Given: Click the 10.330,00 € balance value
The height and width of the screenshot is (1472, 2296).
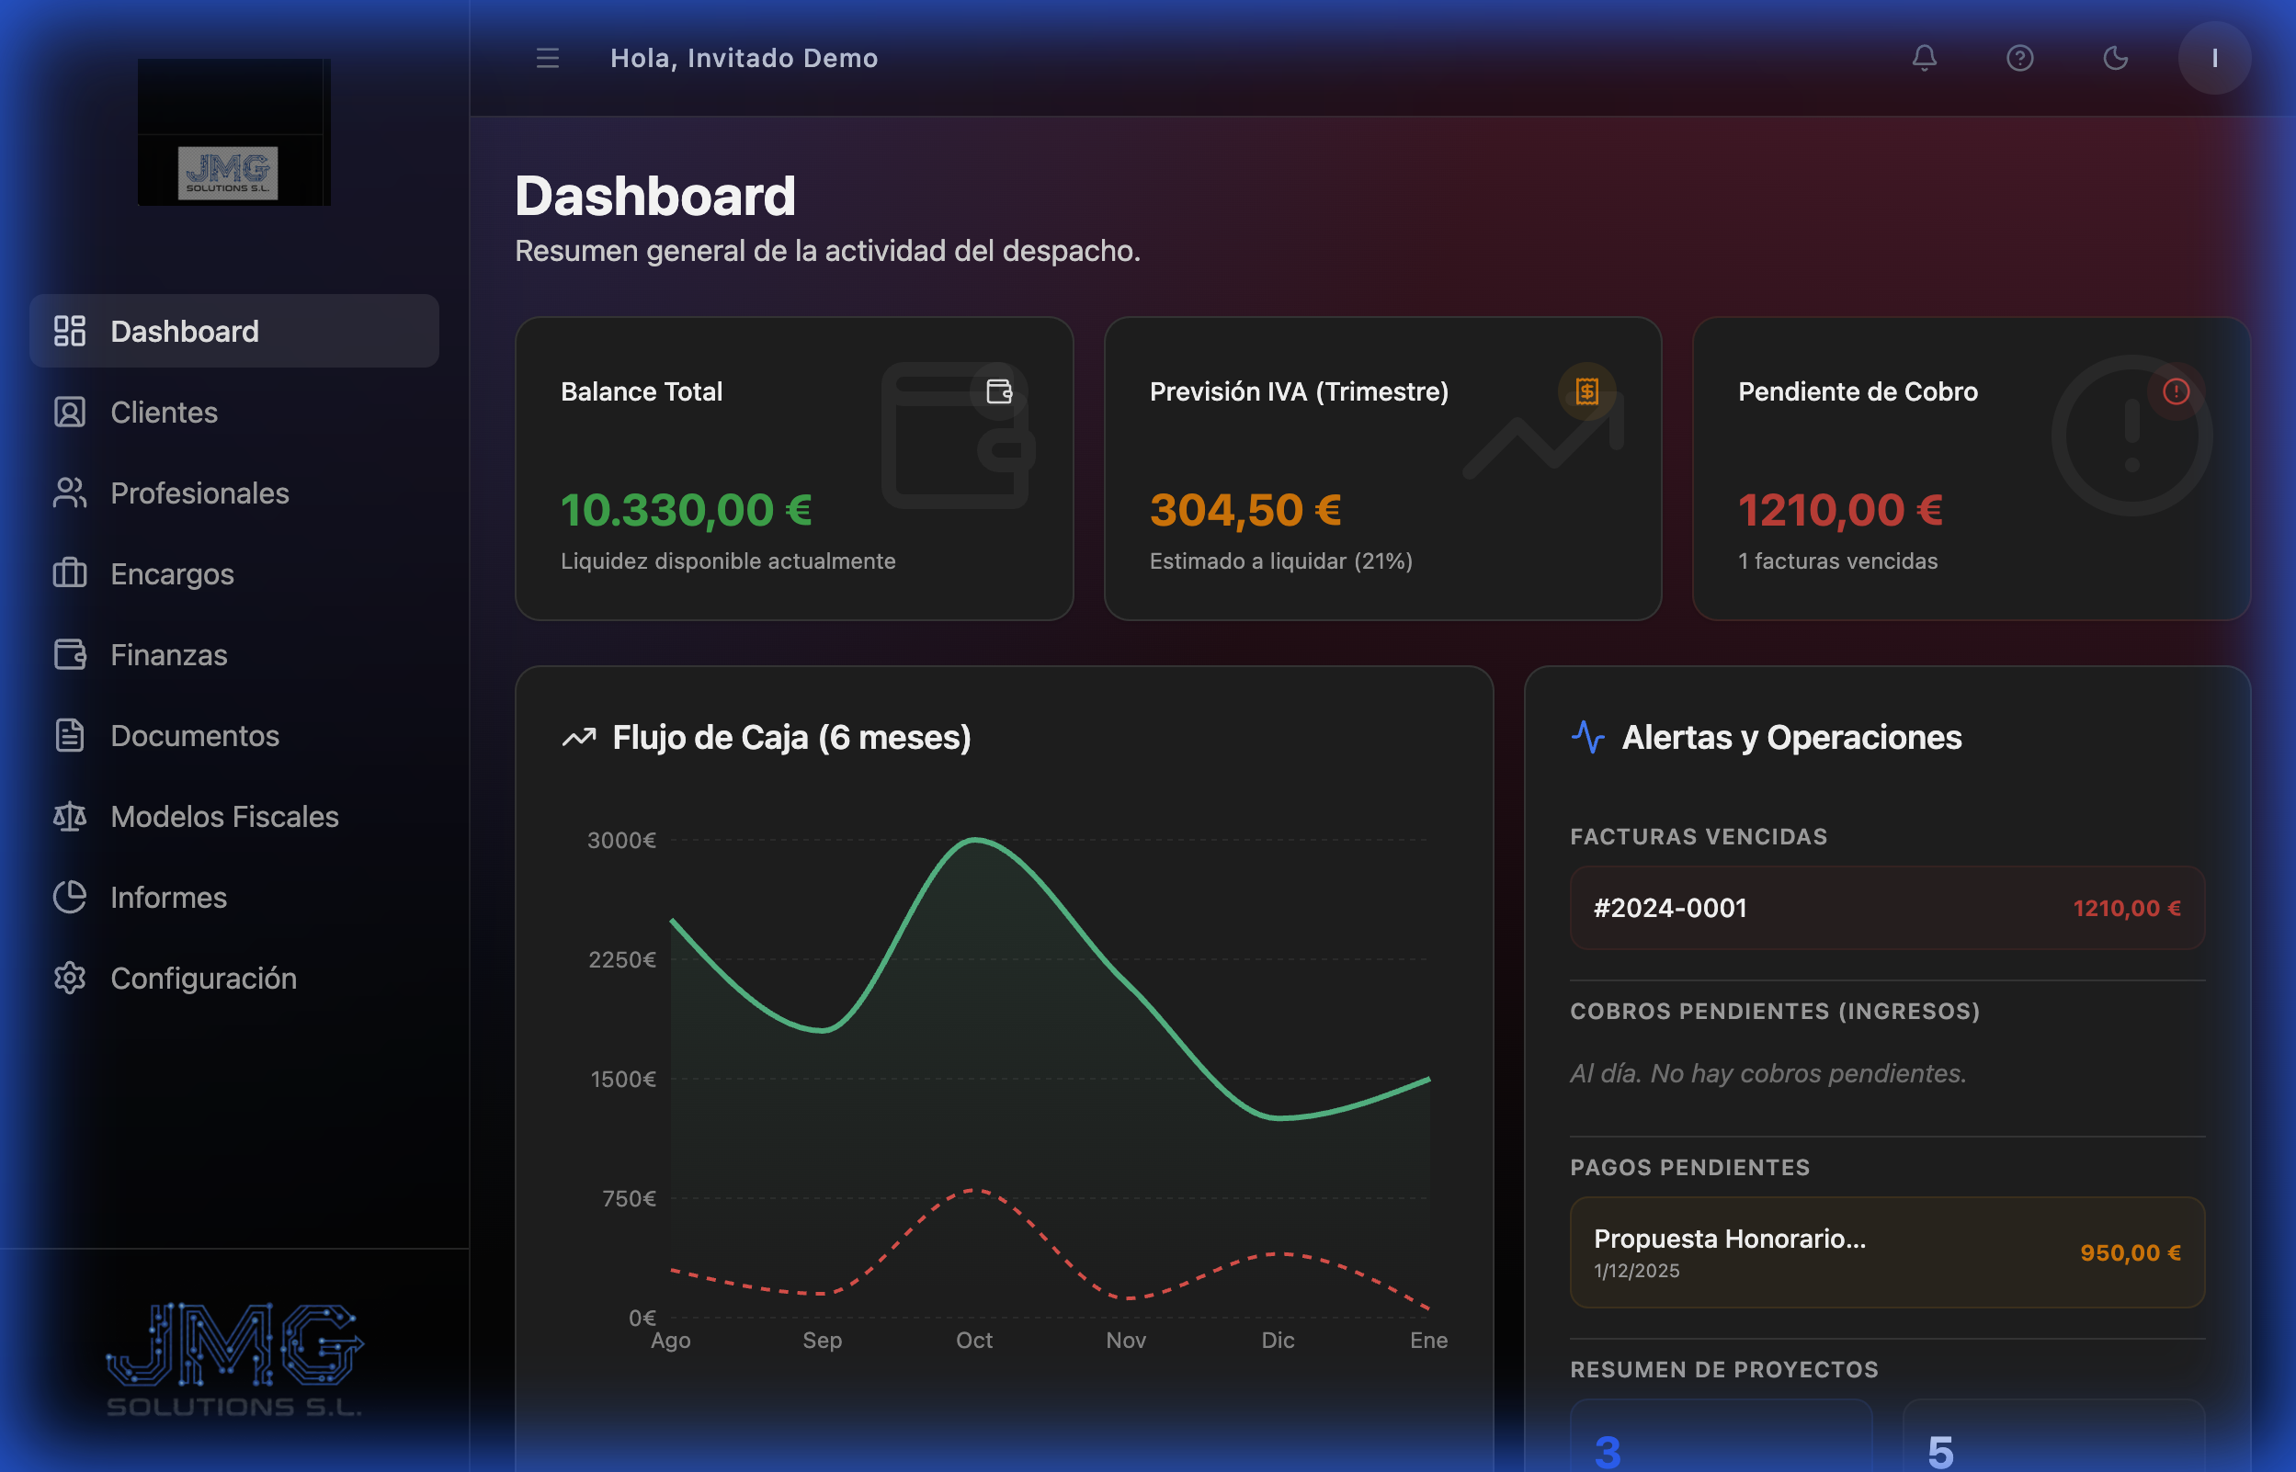Looking at the screenshot, I should tap(687, 509).
